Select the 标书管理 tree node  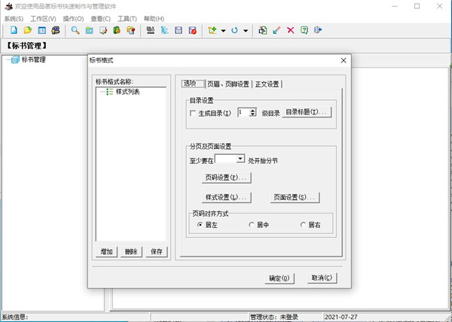33,59
